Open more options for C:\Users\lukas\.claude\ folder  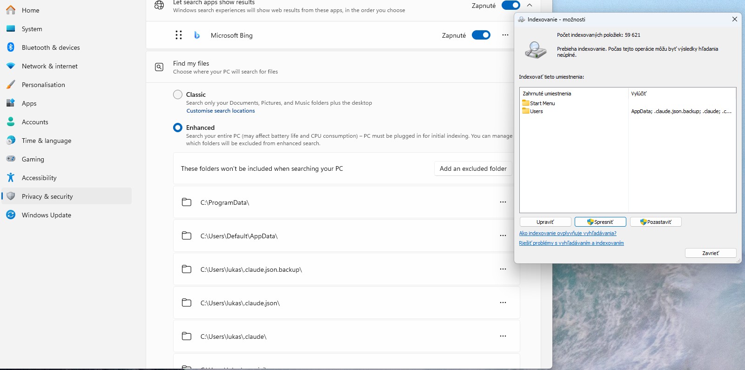point(503,336)
